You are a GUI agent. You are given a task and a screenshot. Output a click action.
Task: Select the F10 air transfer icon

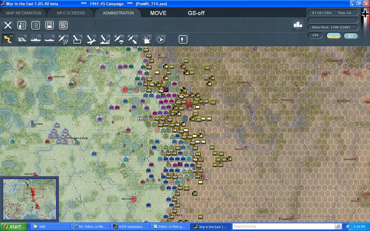(133, 39)
